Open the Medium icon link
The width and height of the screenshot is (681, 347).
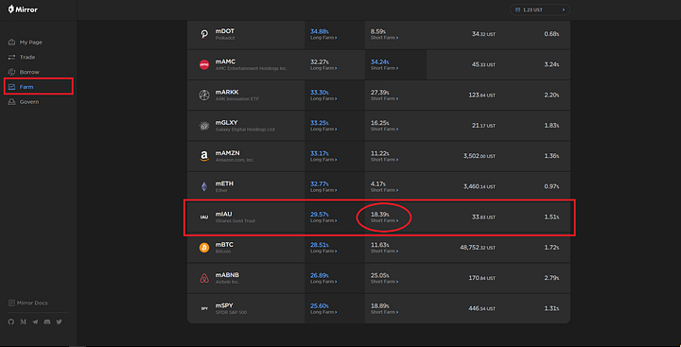[23, 321]
